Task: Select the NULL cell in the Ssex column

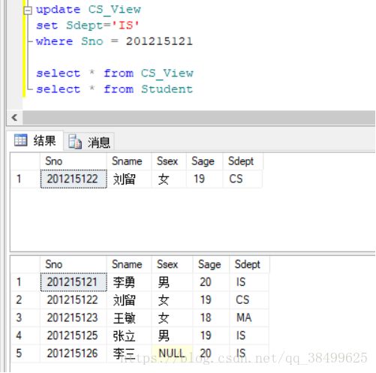Action: click(x=172, y=353)
